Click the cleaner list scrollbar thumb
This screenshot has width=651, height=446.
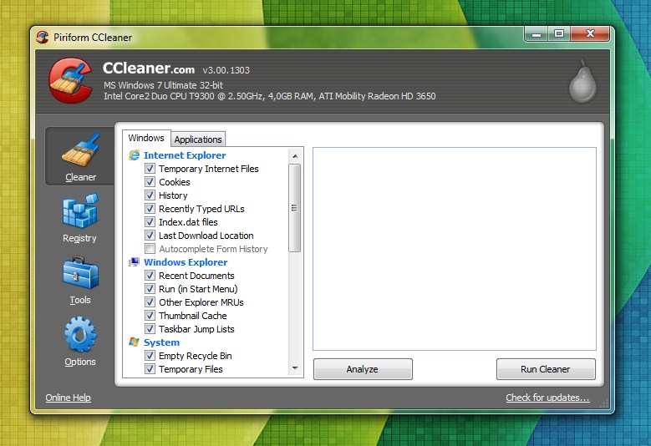[295, 208]
